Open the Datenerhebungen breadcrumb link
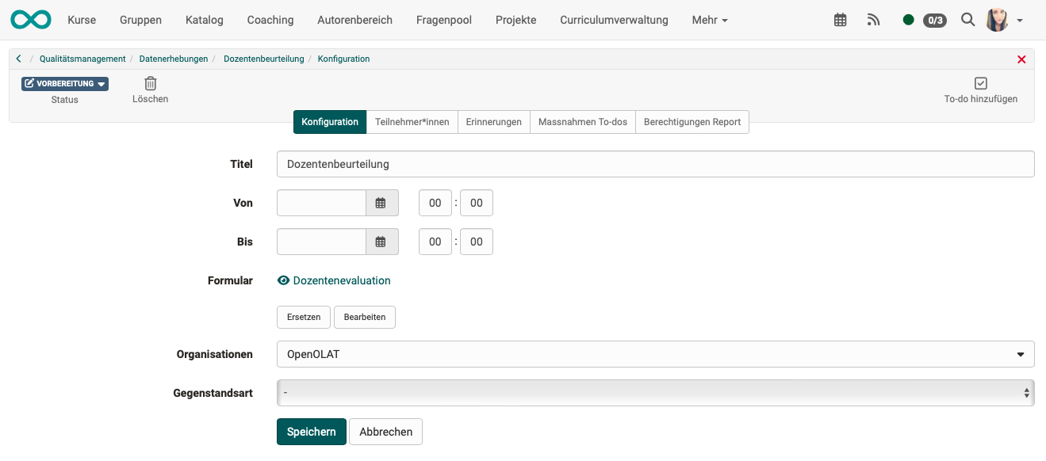Screen dimensions: 1046x461 174,59
